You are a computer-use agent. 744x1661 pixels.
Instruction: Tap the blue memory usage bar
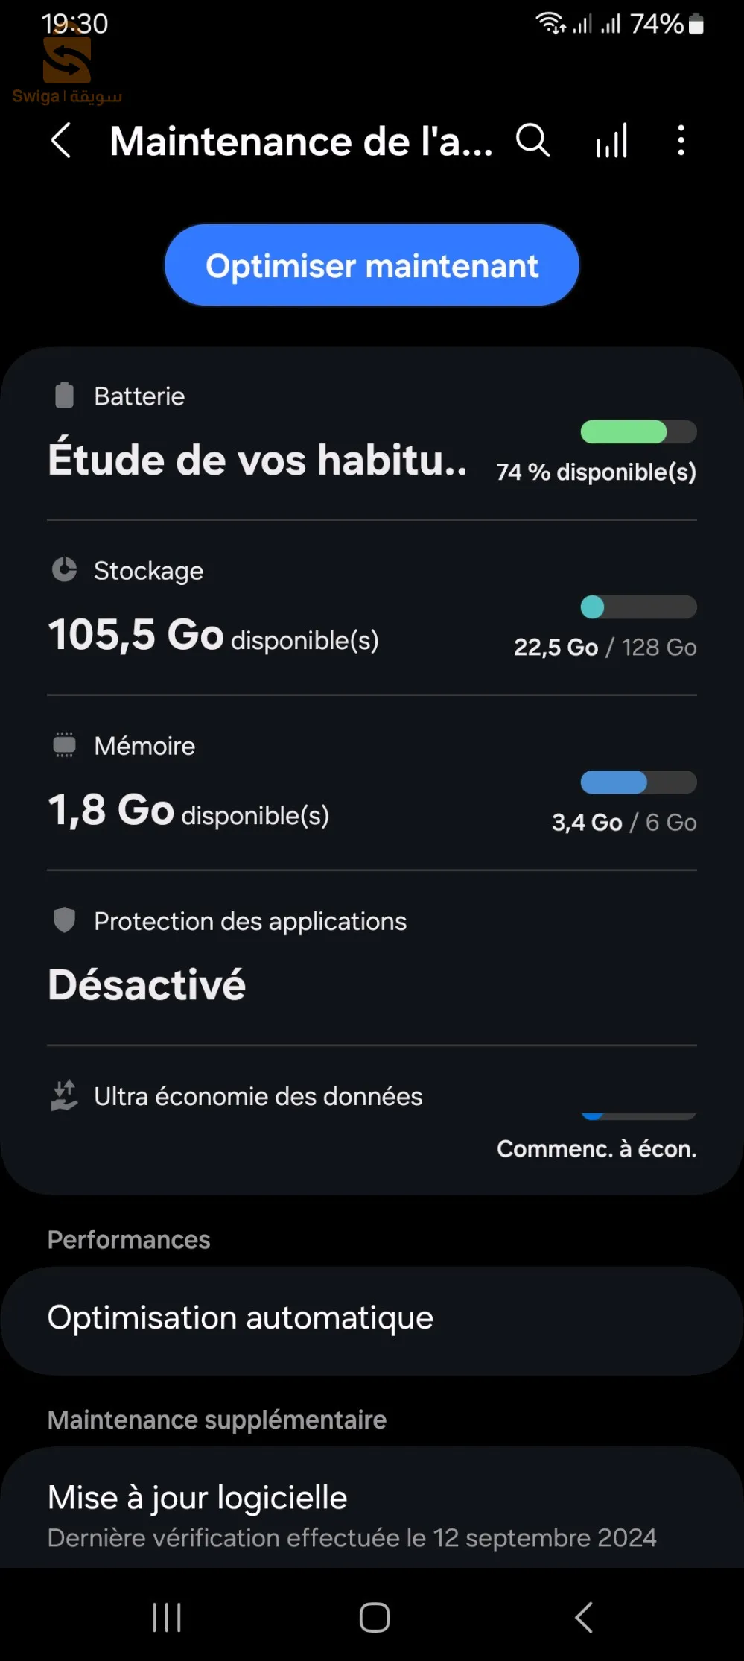(638, 782)
